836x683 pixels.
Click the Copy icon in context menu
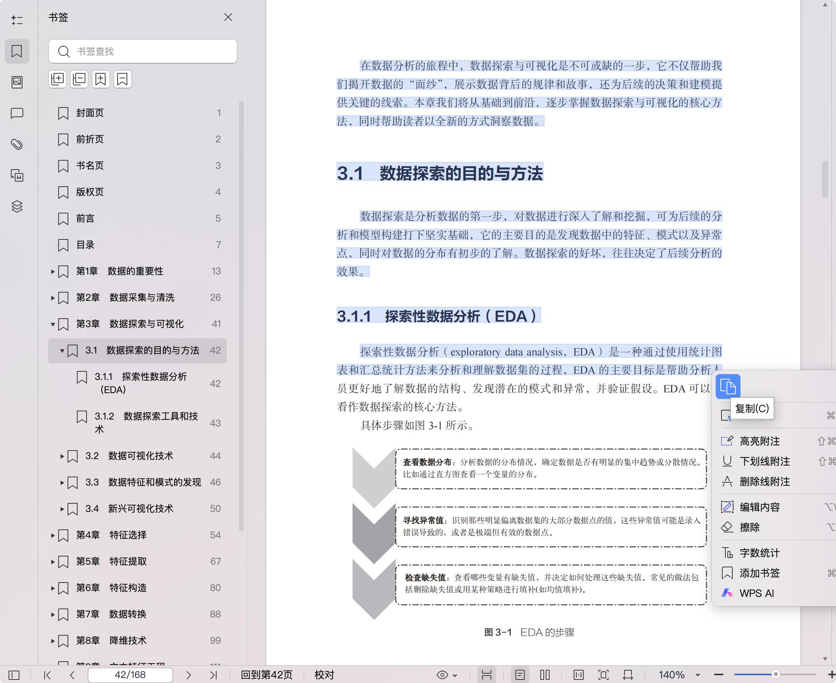tap(728, 387)
